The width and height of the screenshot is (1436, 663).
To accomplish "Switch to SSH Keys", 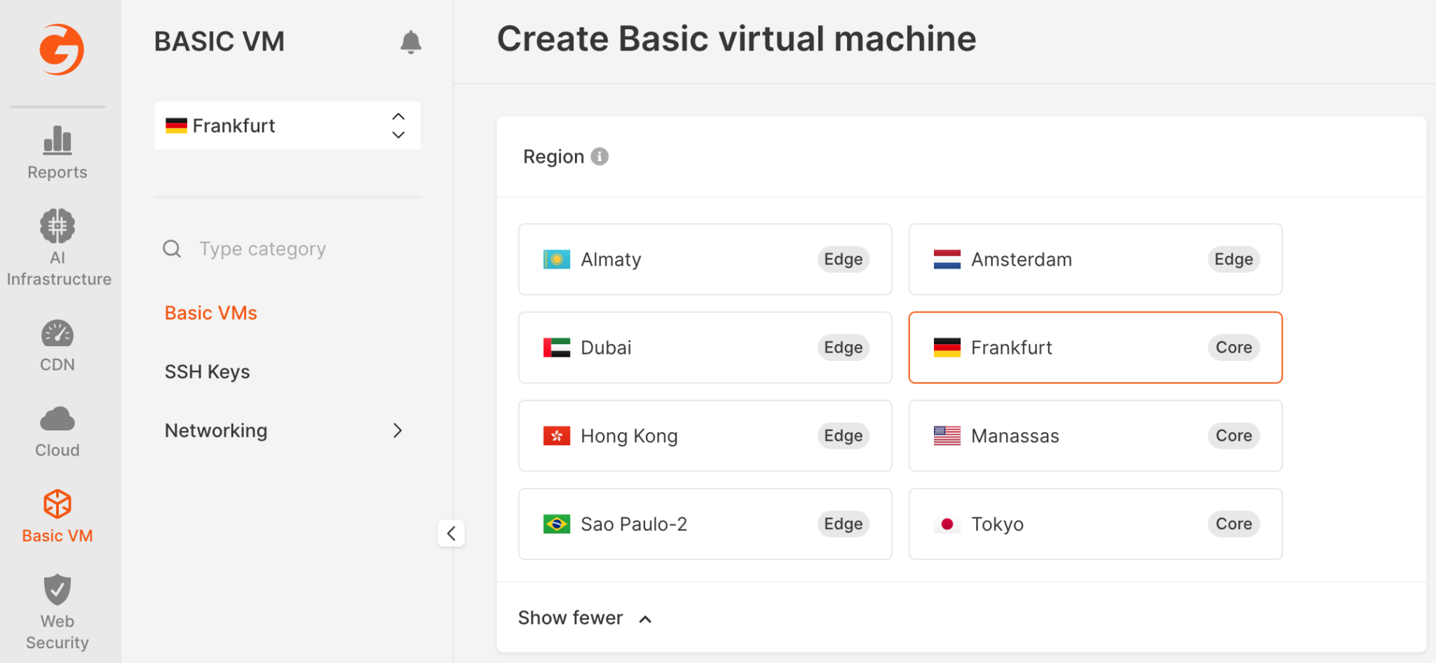I will tap(207, 371).
